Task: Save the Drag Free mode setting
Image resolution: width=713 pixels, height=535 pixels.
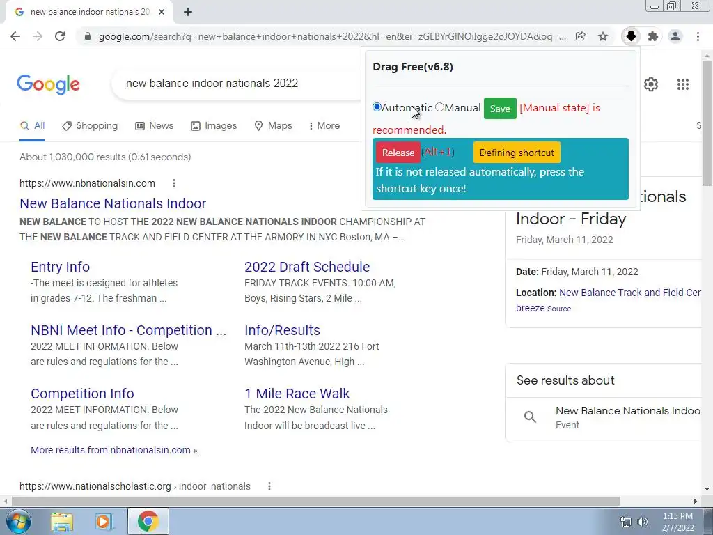Action: click(500, 108)
